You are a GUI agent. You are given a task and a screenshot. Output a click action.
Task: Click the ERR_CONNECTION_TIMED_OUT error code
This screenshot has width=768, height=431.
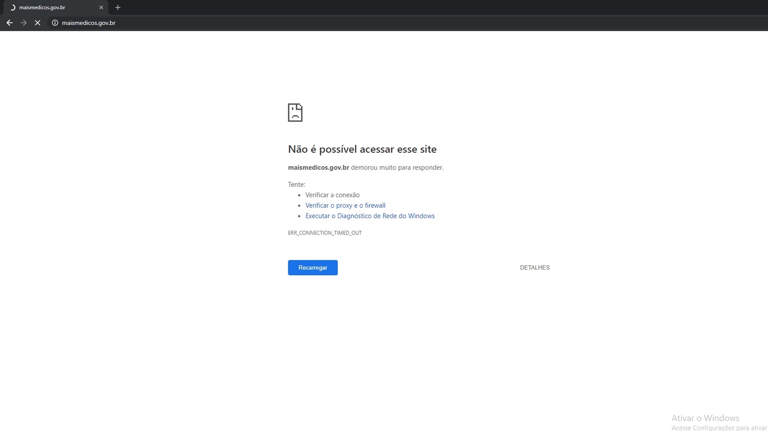(x=325, y=233)
